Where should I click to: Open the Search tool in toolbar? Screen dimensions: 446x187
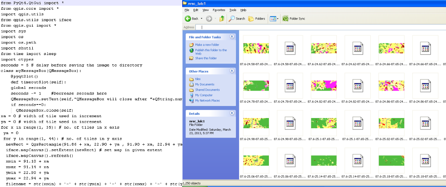pyautogui.click(x=237, y=19)
